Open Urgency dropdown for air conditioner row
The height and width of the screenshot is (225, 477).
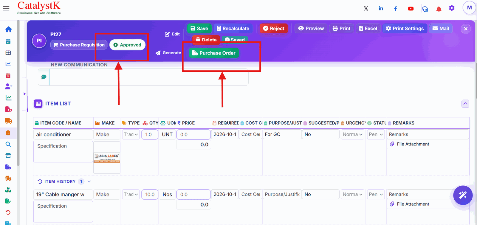click(x=353, y=134)
